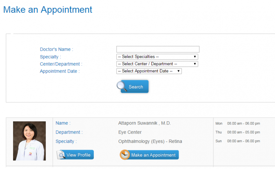
Task: Click the Eye Center department text
Action: [x=130, y=132]
